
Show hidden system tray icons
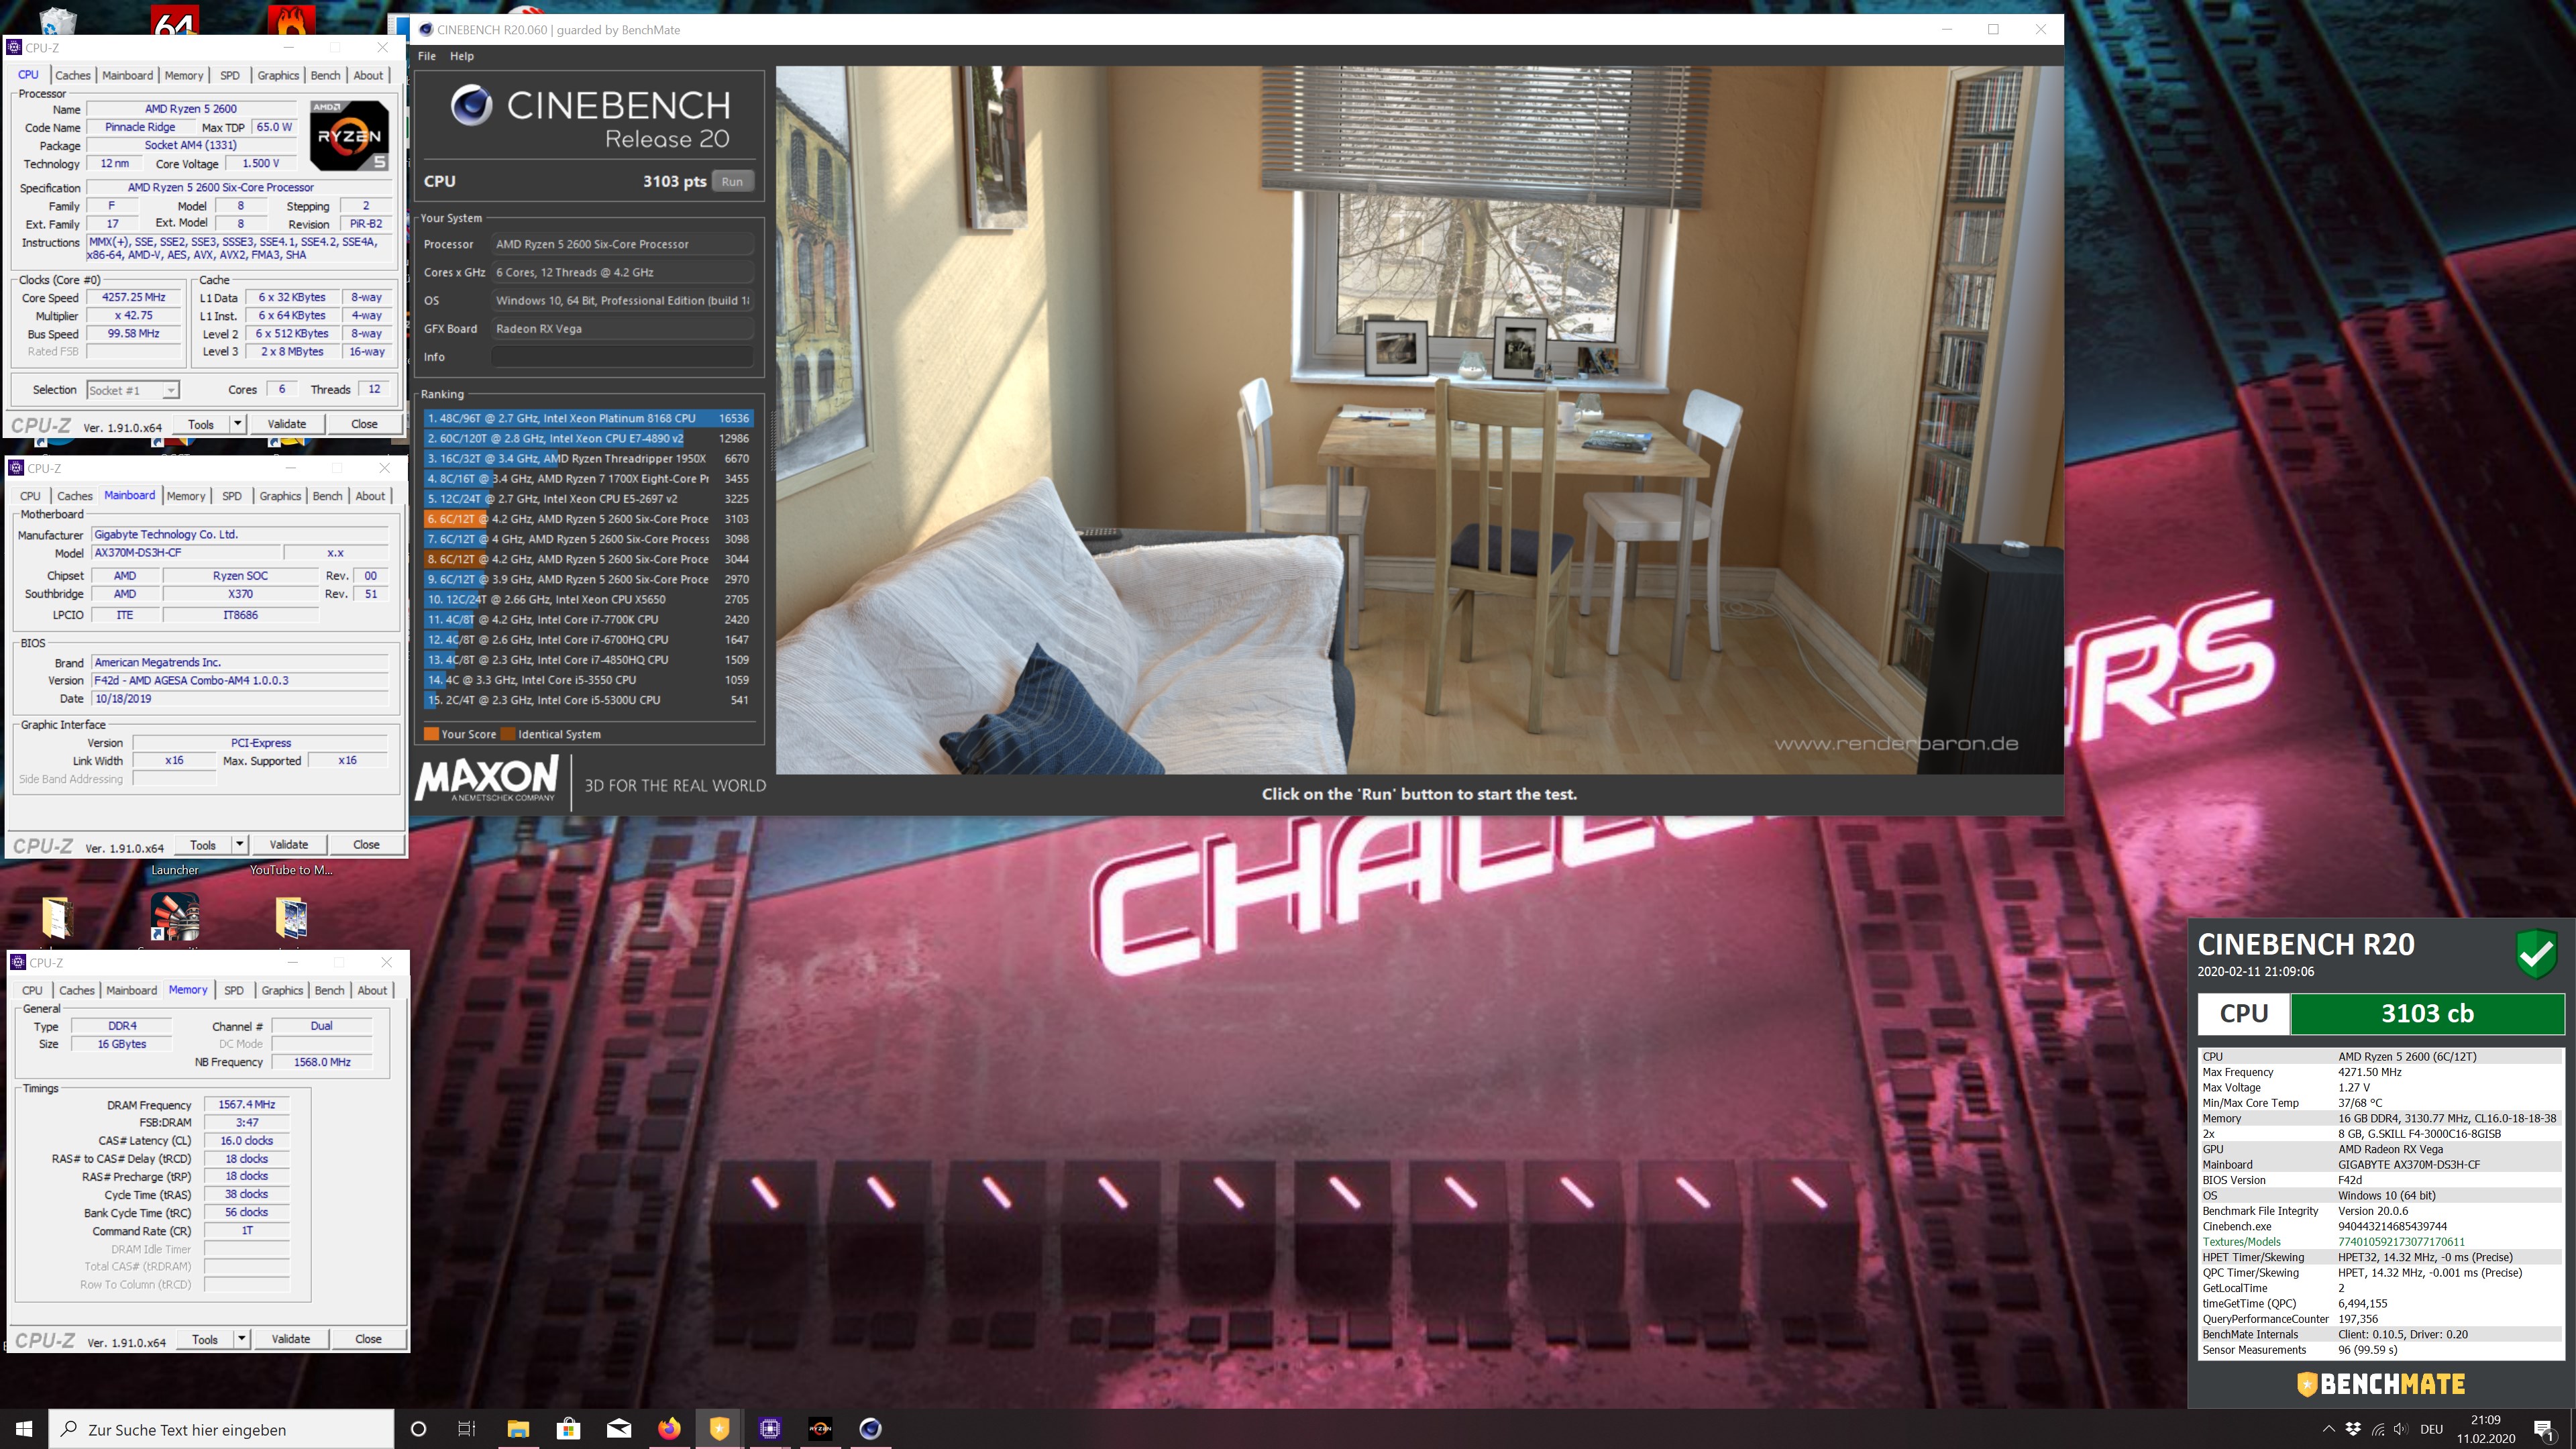pyautogui.click(x=2328, y=1429)
